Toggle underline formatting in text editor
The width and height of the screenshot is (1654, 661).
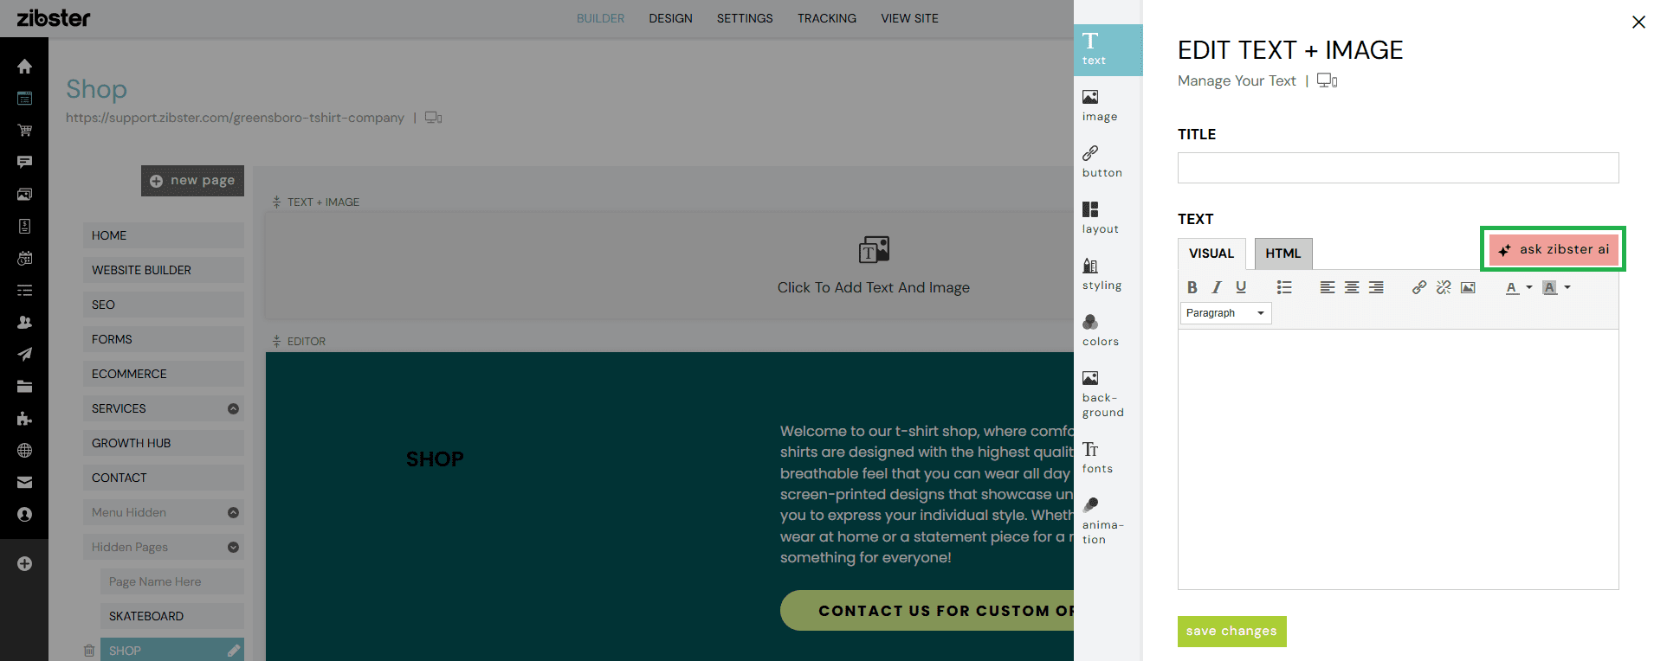click(1241, 287)
